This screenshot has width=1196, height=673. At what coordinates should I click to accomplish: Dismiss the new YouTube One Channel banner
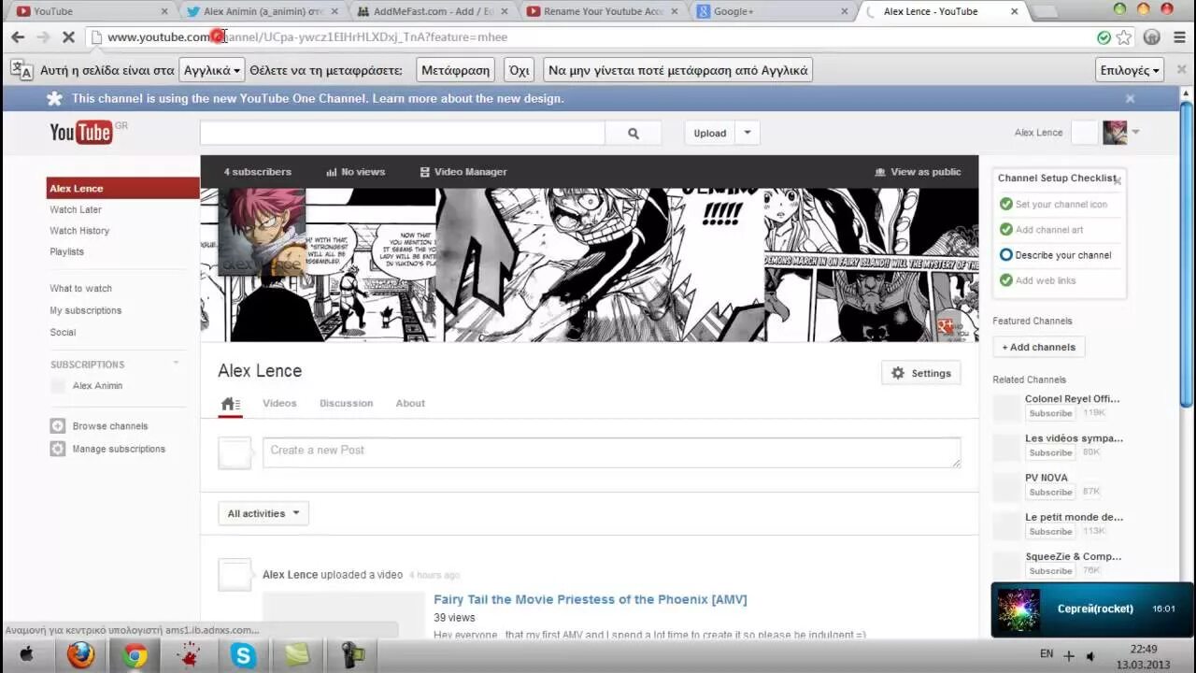point(1130,98)
